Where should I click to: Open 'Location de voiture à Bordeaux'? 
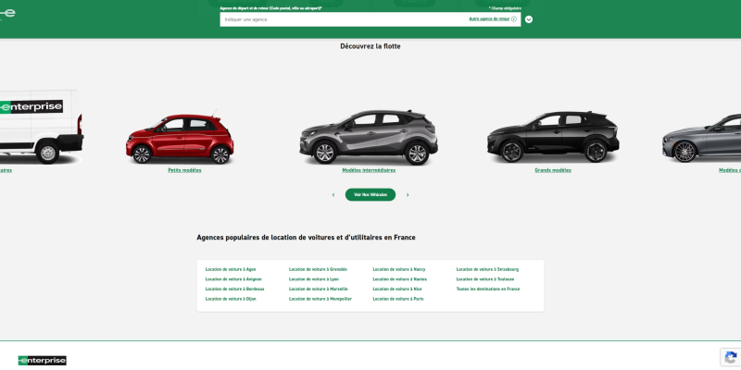point(235,289)
